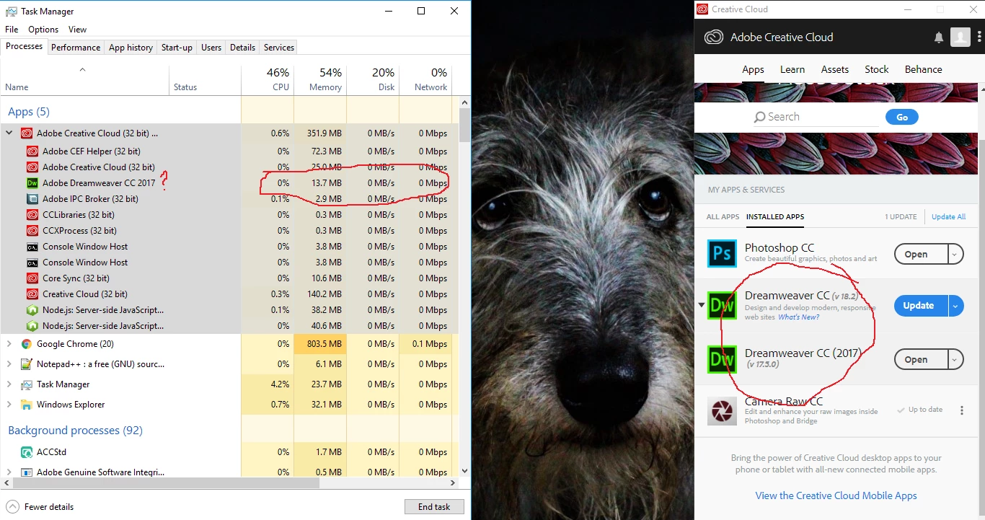The width and height of the screenshot is (985, 520).
Task: Click the Camera Raw CC app icon
Action: pyautogui.click(x=722, y=410)
